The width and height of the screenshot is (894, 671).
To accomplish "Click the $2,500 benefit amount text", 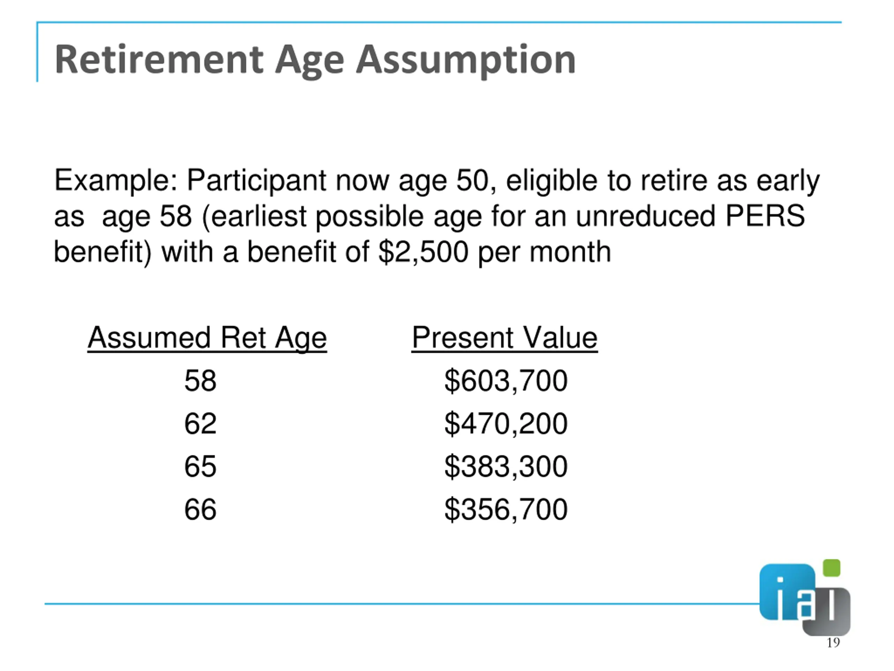I will tap(424, 252).
